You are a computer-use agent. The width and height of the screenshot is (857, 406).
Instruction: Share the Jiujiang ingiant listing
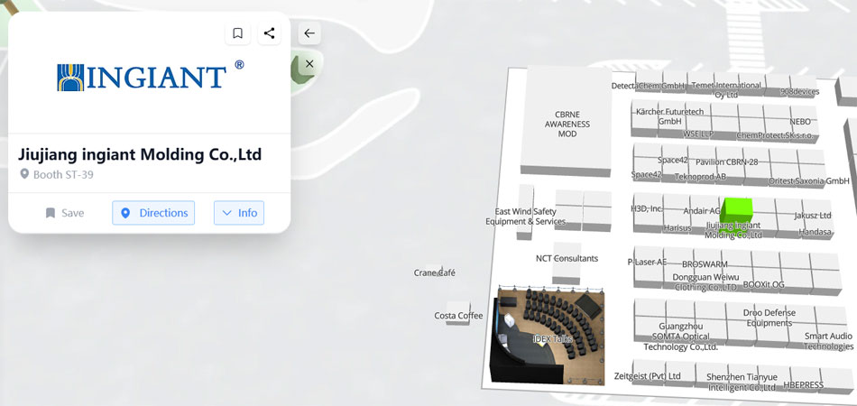(269, 33)
